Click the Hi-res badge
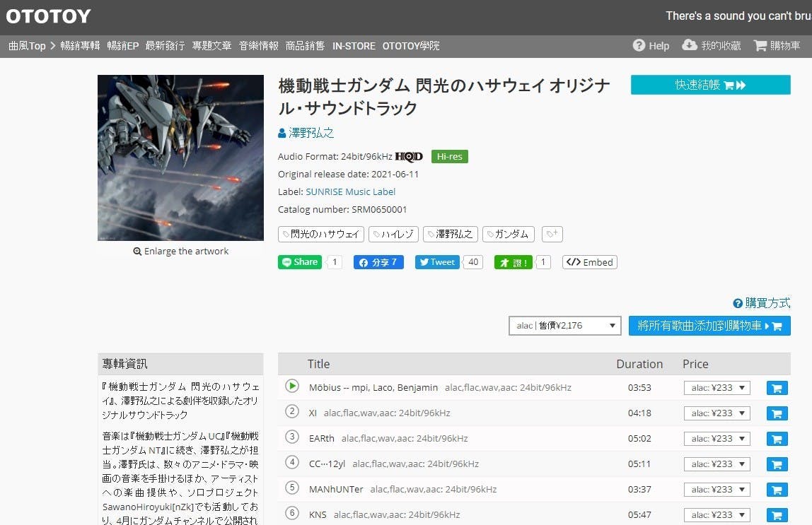The image size is (812, 525). 450,156
